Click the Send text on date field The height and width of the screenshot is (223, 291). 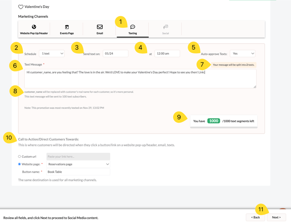(115, 54)
